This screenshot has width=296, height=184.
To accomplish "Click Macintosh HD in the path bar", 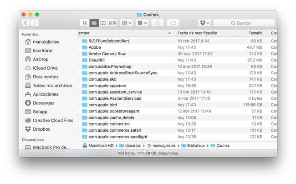I will tap(98, 145).
